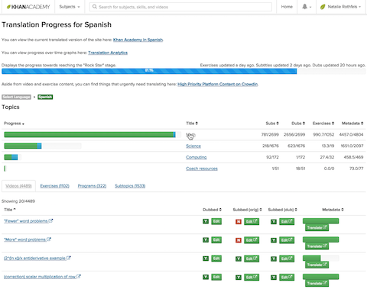This screenshot has width=367, height=289.
Task: Expand Natalie Rothfels account menu
Action: [x=344, y=7]
